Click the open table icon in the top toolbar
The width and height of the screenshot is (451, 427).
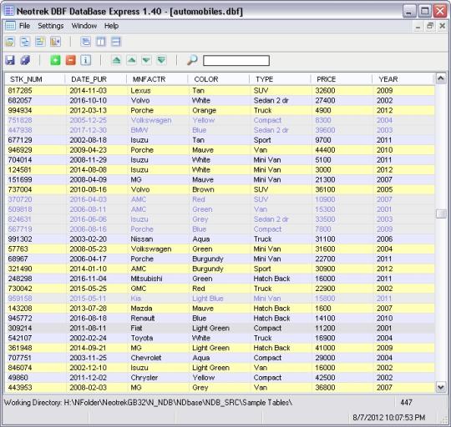(x=10, y=42)
